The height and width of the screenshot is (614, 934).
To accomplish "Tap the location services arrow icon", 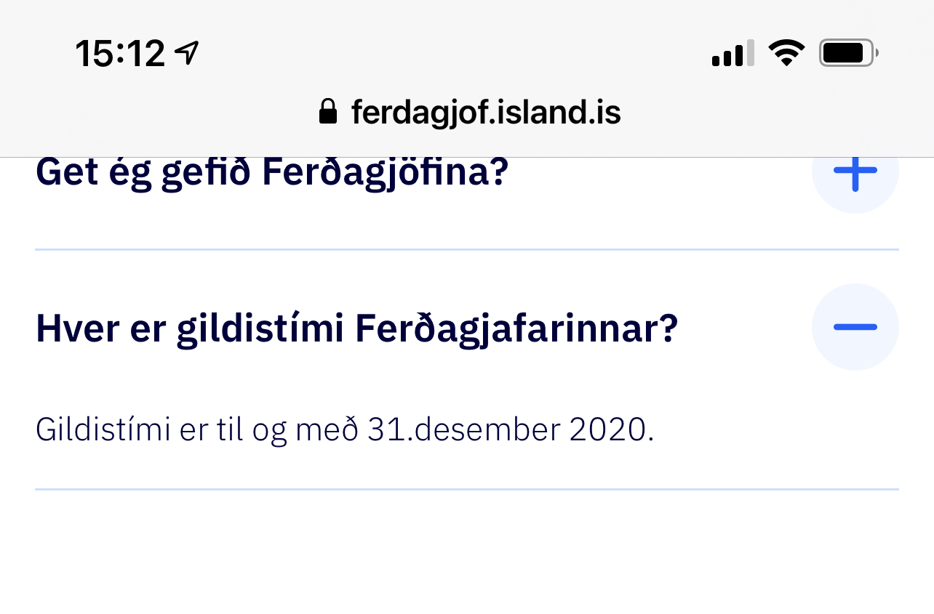I will pyautogui.click(x=187, y=52).
